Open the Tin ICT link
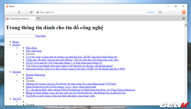 pos(17,99)
